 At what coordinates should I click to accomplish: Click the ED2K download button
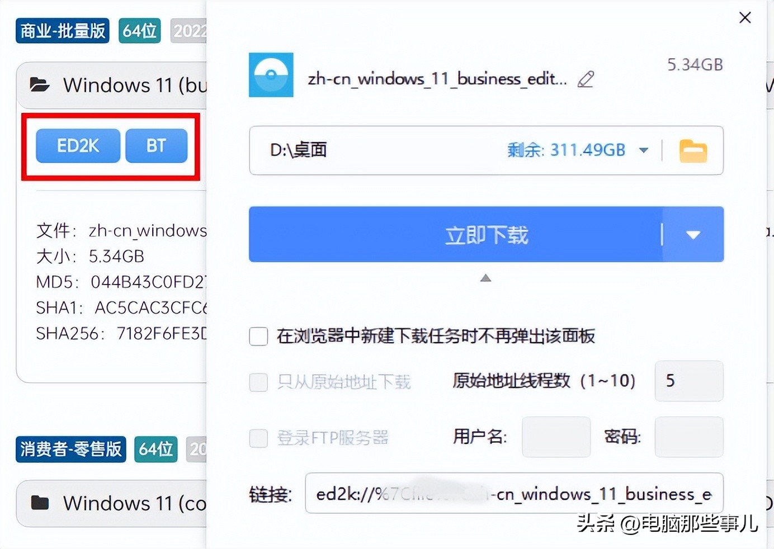78,146
